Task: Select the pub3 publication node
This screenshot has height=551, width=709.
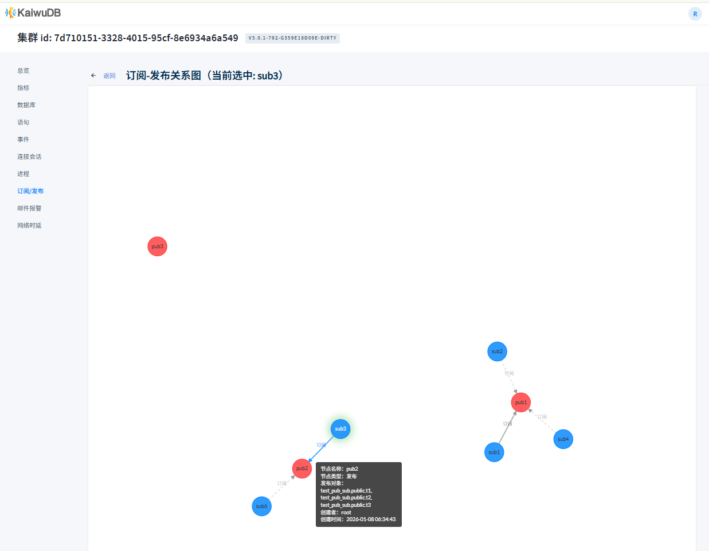Action: [x=157, y=247]
